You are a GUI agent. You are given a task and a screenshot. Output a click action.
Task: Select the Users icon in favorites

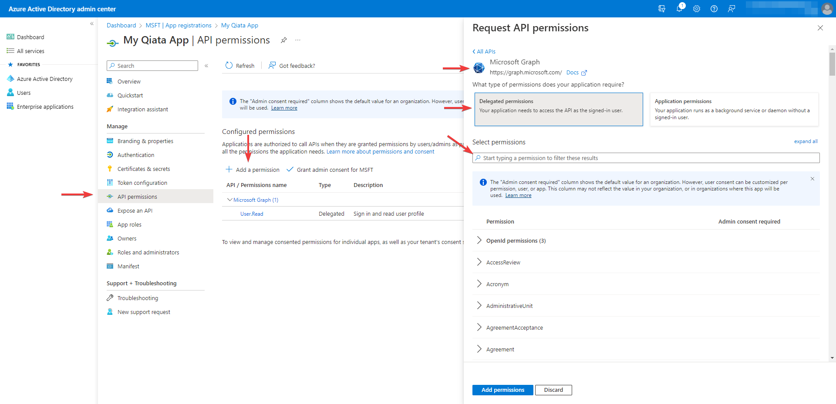pyautogui.click(x=10, y=93)
